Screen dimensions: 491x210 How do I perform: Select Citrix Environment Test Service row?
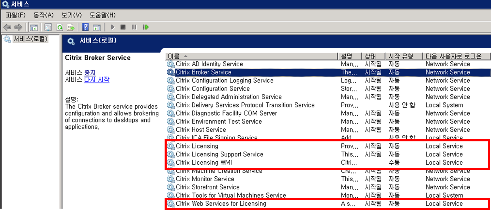328,121
